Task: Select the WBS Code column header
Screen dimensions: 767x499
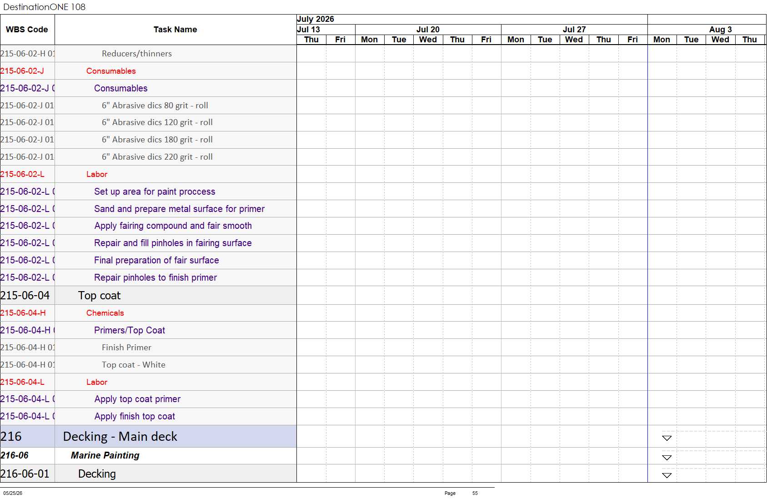Action: pos(27,30)
